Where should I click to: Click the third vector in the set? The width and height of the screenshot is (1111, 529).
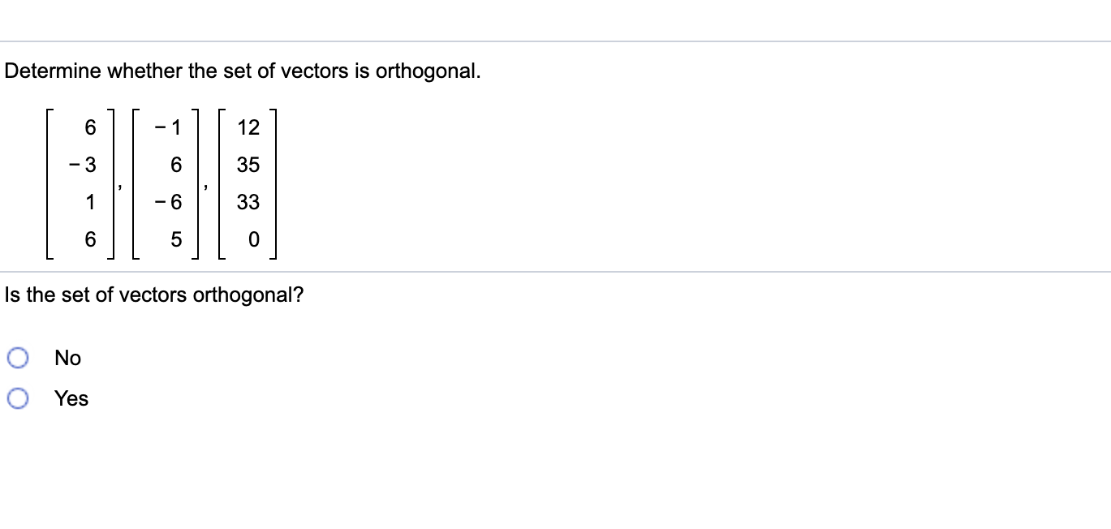point(248,185)
